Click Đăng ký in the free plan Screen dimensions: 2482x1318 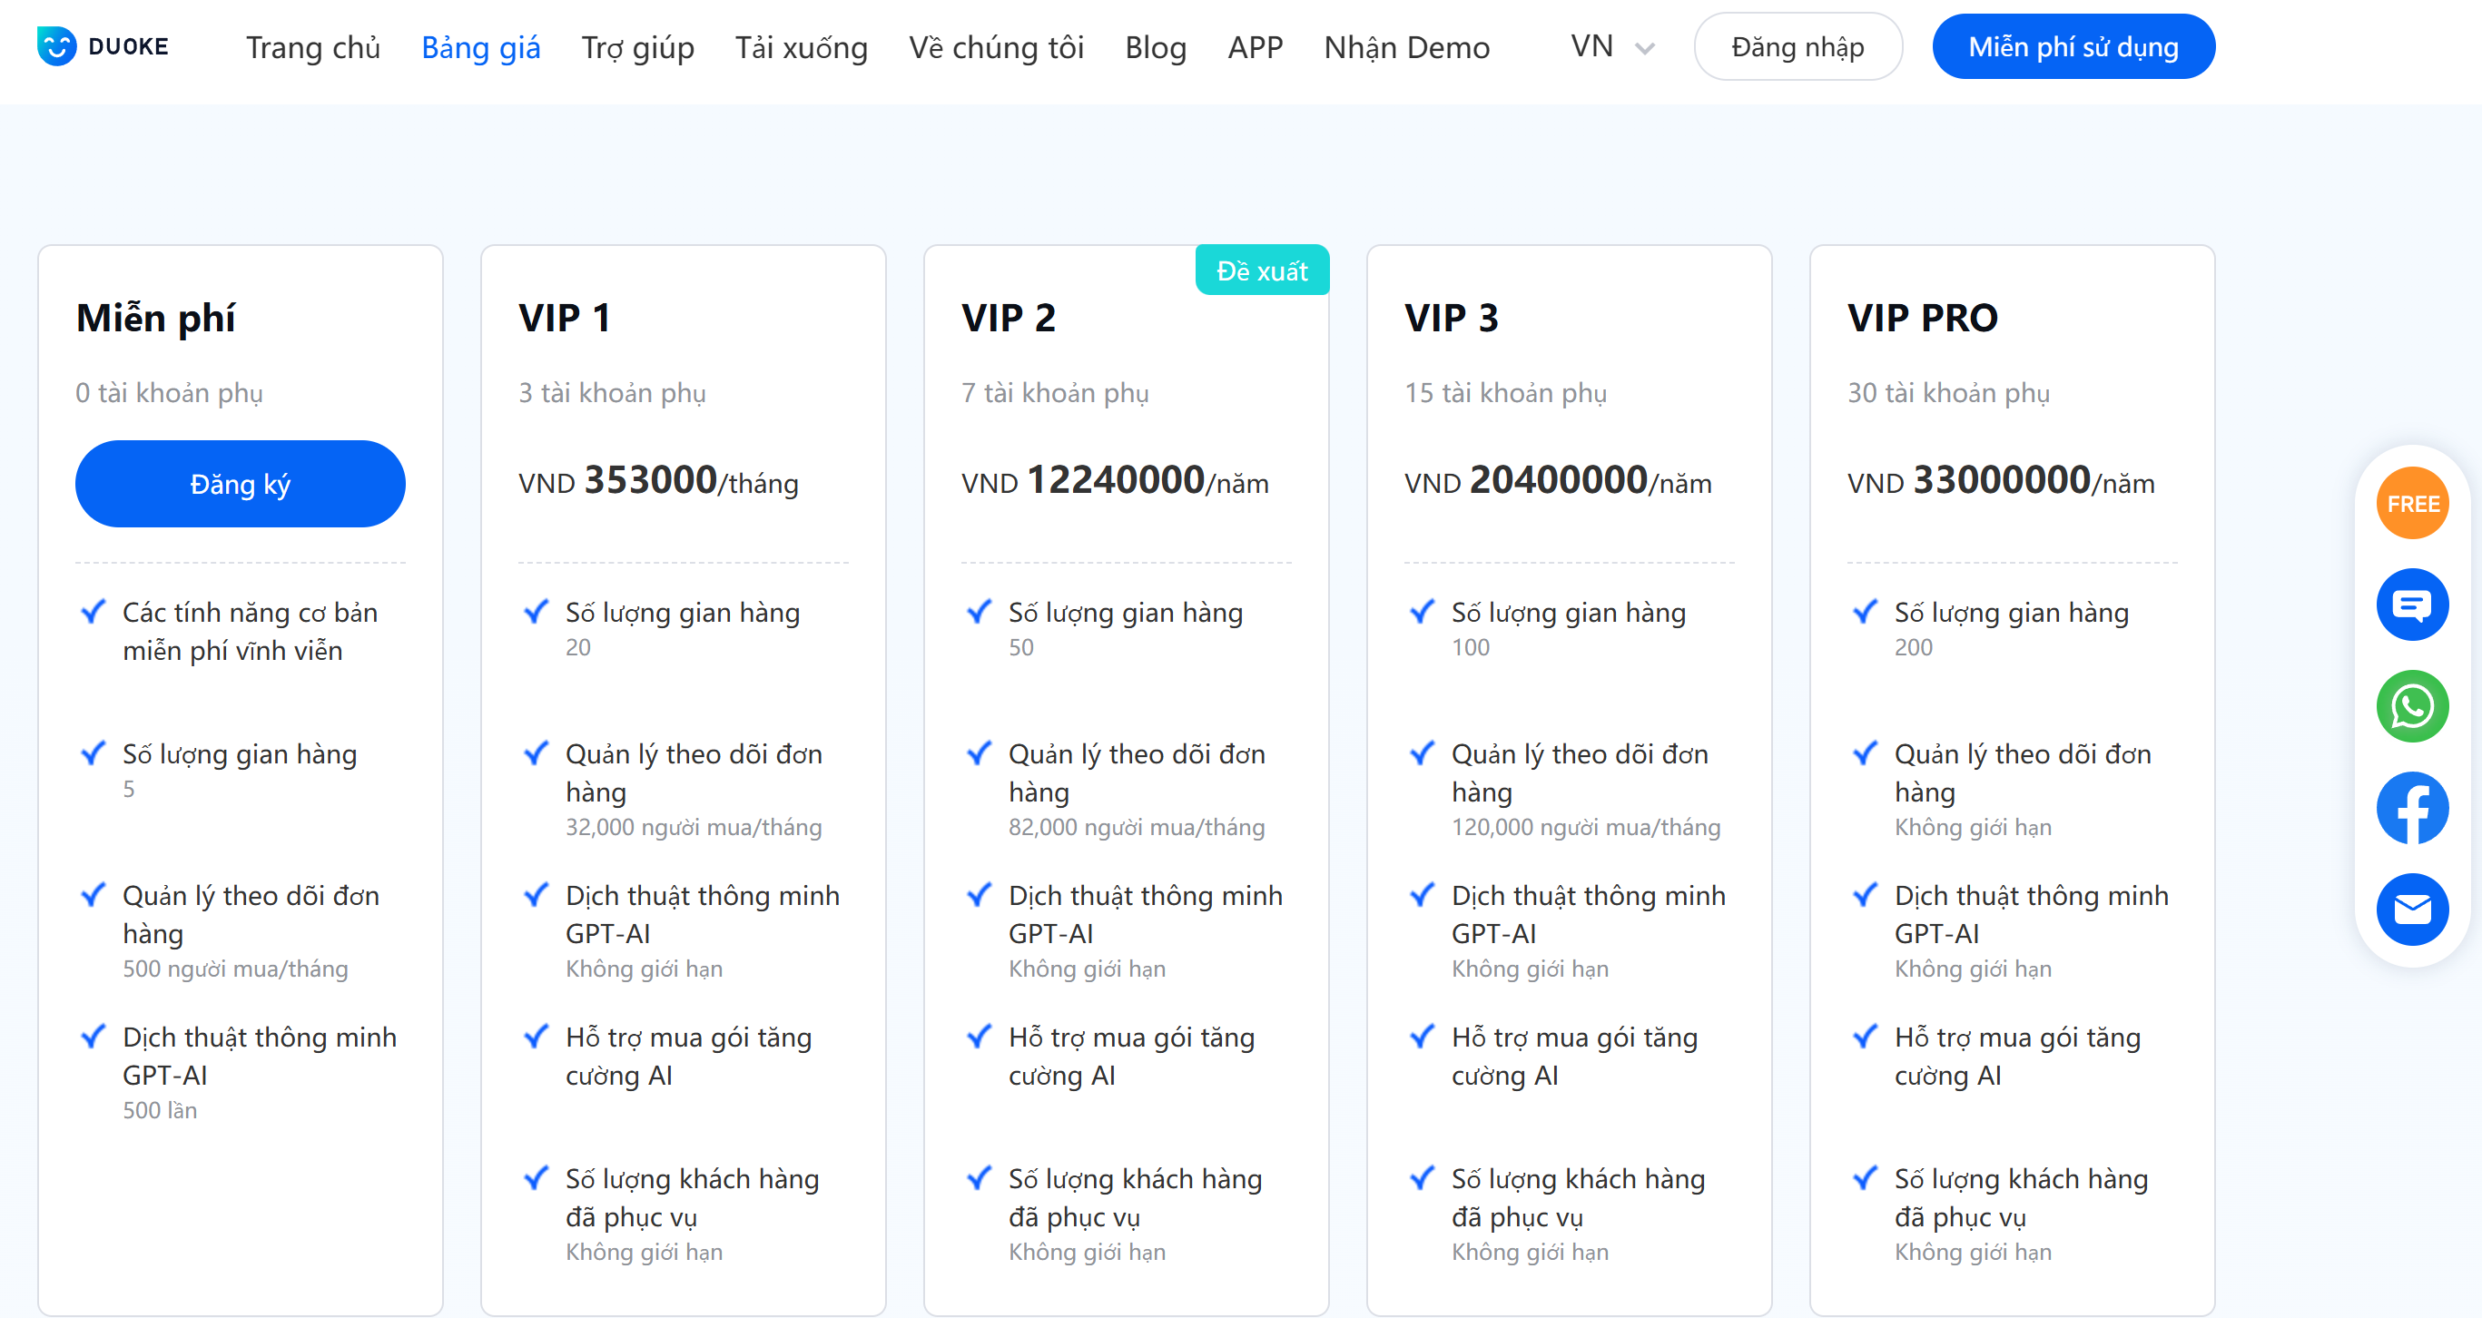[x=240, y=484]
